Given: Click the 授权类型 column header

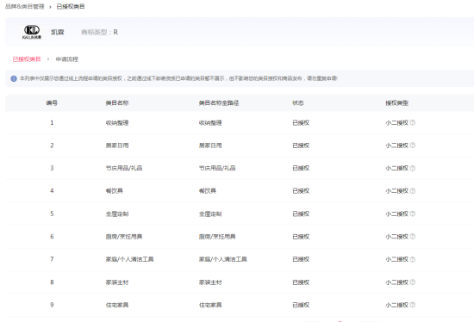Looking at the screenshot, I should pos(396,103).
